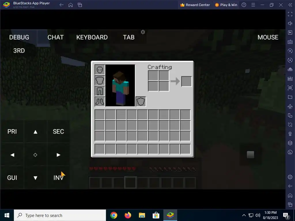Image resolution: width=295 pixels, height=221 pixels.
Task: Move forward with the up arrow pad
Action: (35, 132)
